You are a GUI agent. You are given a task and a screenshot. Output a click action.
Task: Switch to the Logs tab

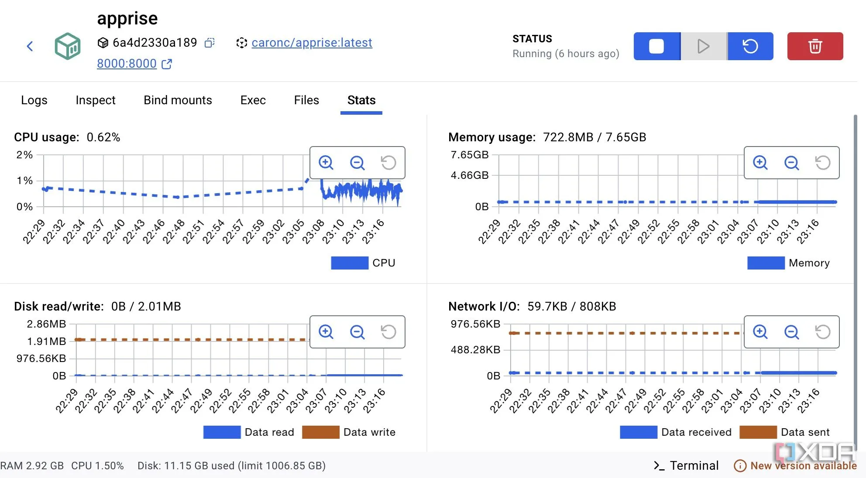pyautogui.click(x=34, y=100)
